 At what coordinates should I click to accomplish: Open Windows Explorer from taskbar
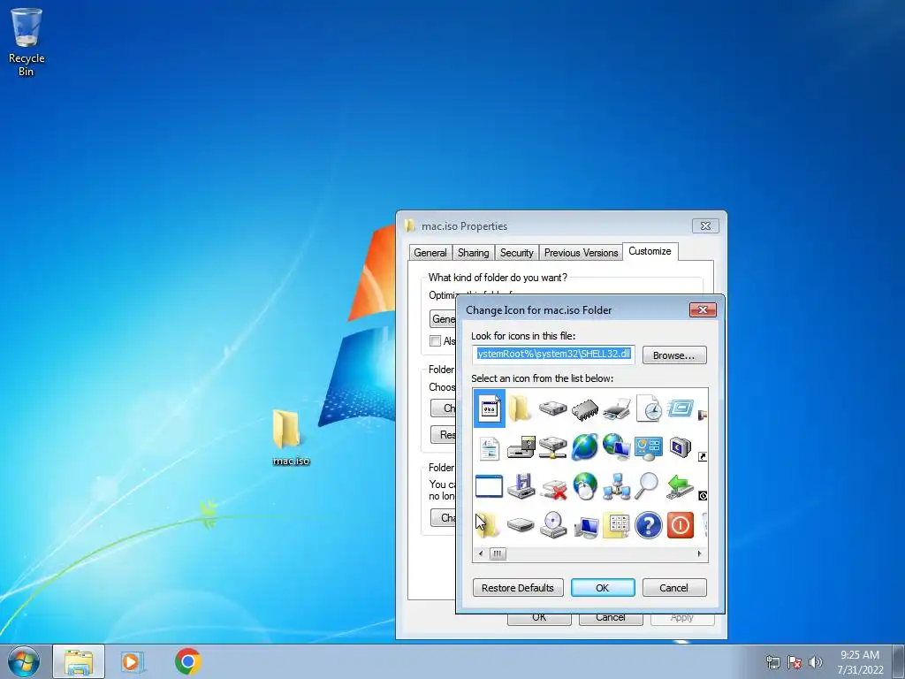pyautogui.click(x=79, y=661)
